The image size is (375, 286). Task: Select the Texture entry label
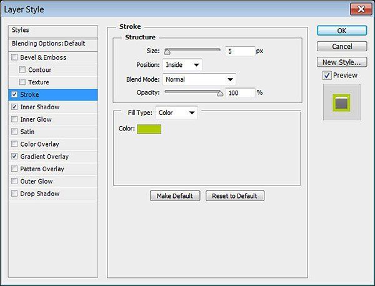point(39,82)
